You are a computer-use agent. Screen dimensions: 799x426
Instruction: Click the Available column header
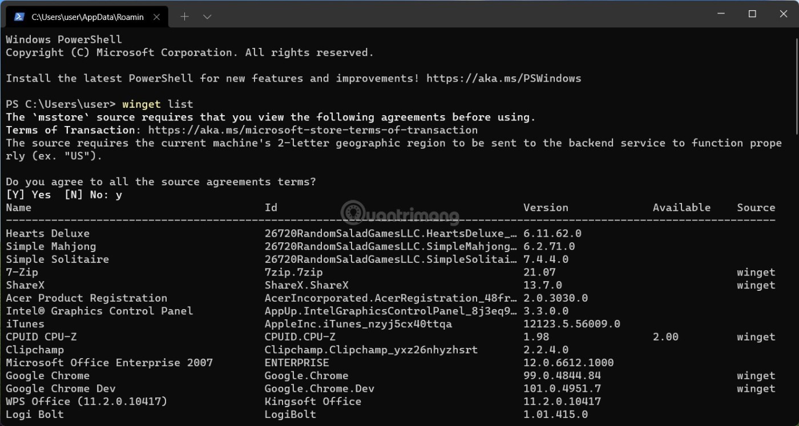(681, 208)
